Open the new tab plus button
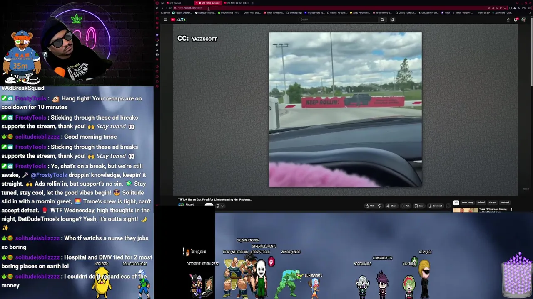 [252, 3]
